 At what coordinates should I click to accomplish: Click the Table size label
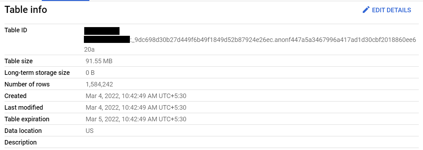click(x=18, y=61)
